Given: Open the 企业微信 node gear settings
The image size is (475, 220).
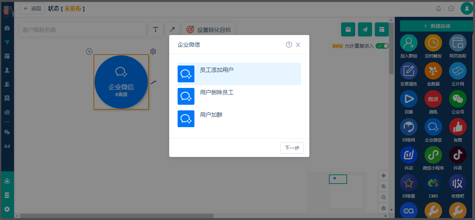Looking at the screenshot, I should tap(153, 51).
